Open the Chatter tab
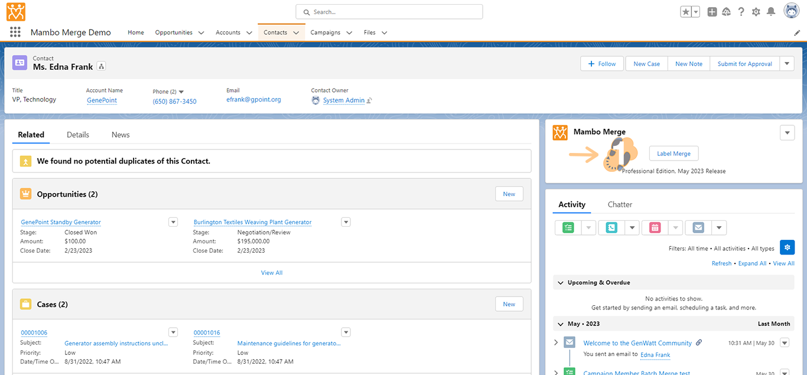 (x=620, y=204)
